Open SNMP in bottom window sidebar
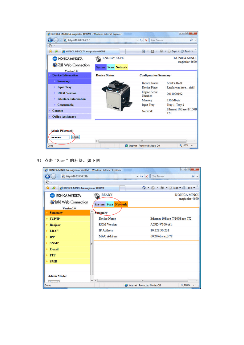This screenshot has height=345, width=244. (67, 243)
